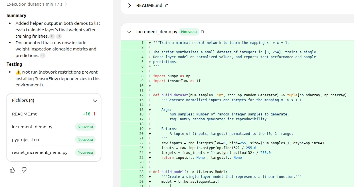Screen dimensions: 354x187
Task: Collapse the increment_demo.py diff section
Action: [130, 32]
